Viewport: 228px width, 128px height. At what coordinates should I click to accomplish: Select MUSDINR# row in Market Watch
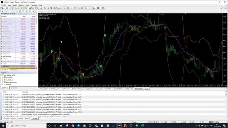[18, 56]
